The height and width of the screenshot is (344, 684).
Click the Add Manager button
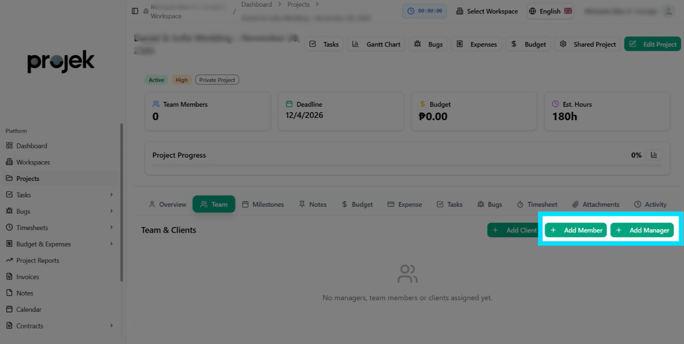click(x=642, y=230)
